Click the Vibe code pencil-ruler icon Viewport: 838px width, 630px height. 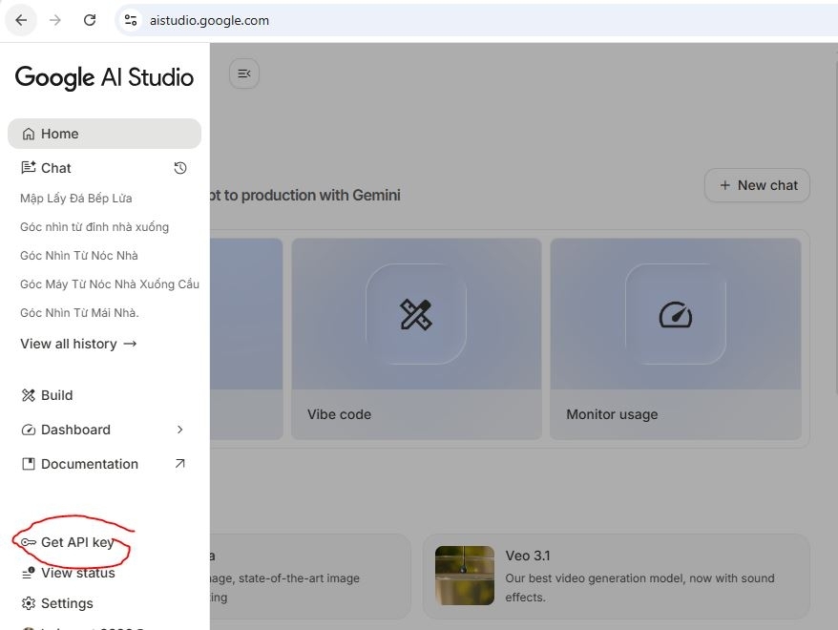coord(416,314)
